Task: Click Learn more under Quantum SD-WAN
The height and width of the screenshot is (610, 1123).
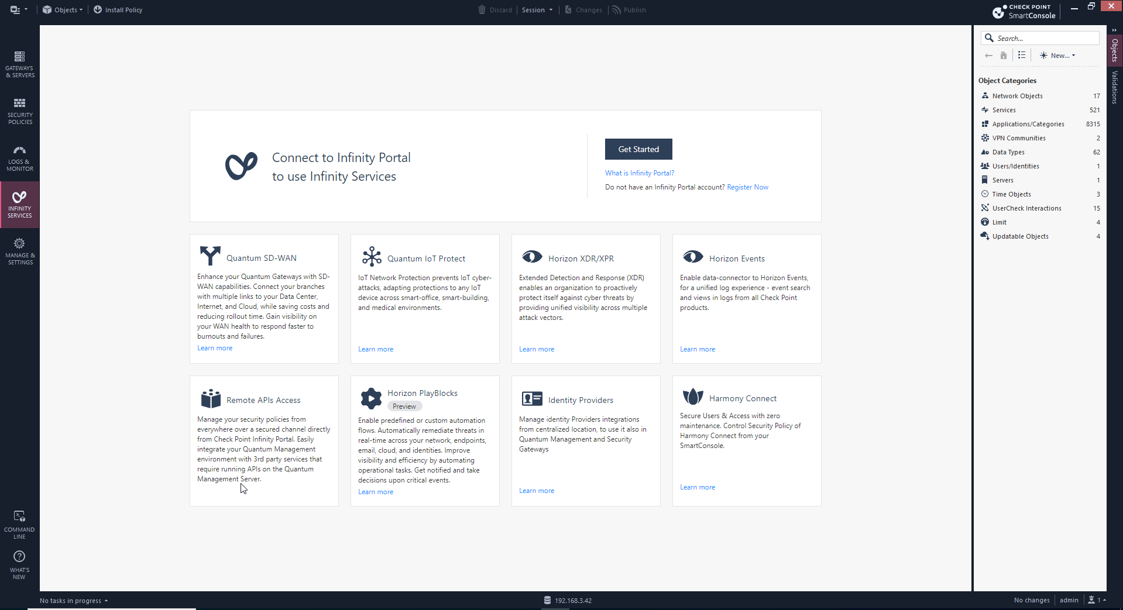Action: coord(215,348)
